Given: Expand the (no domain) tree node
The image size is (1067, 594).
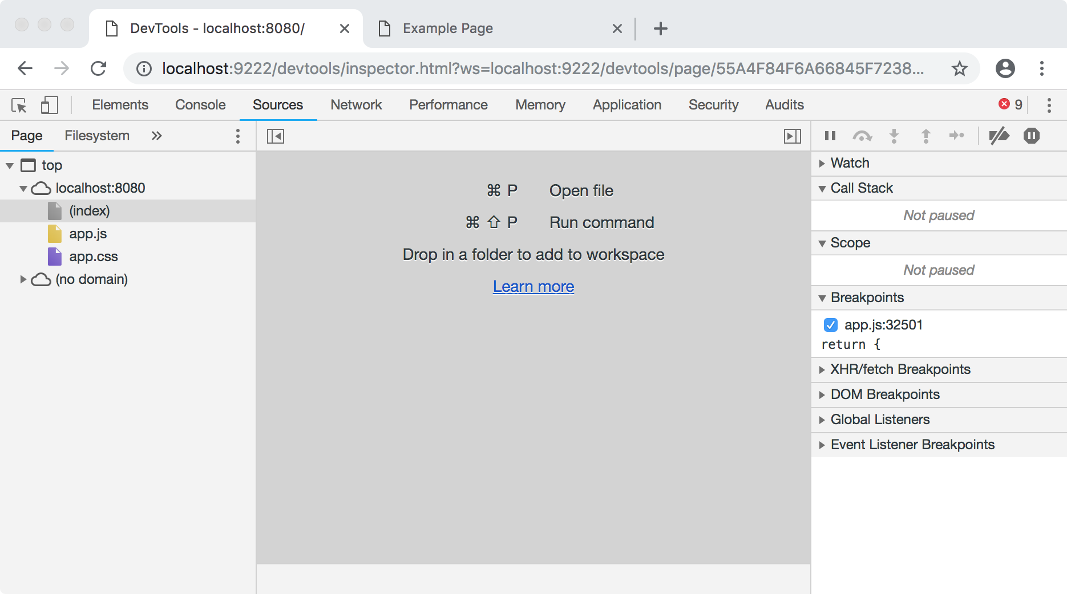Looking at the screenshot, I should coord(23,279).
